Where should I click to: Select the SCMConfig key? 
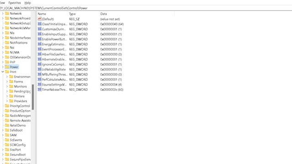pos(18,145)
